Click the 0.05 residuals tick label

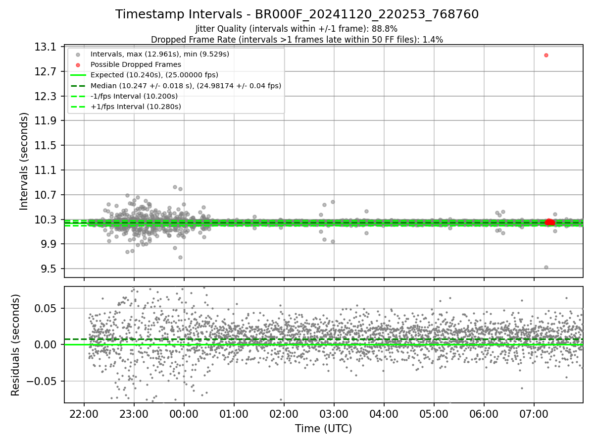(46, 308)
